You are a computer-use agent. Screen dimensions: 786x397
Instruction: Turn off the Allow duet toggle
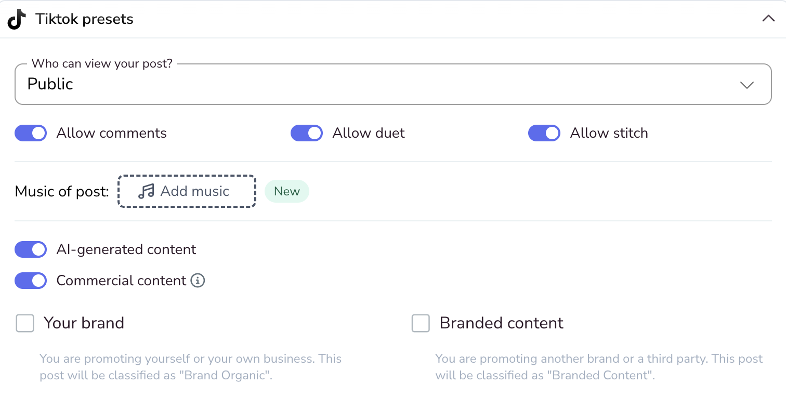(307, 133)
